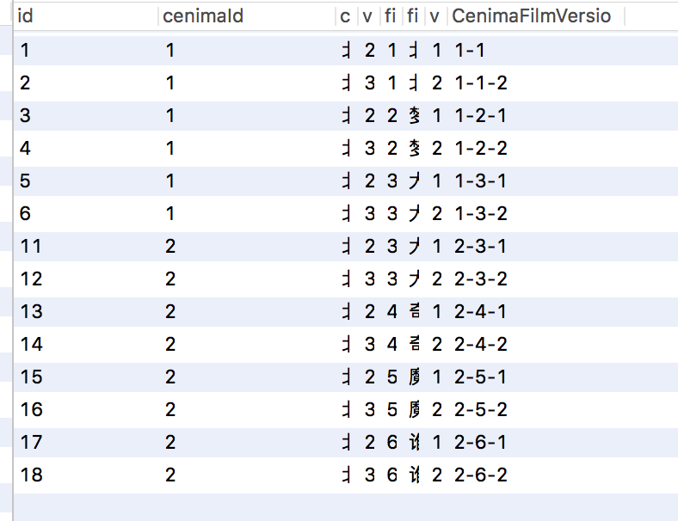Select the cell with value 2-4-2
678x521 pixels.
pyautogui.click(x=480, y=344)
